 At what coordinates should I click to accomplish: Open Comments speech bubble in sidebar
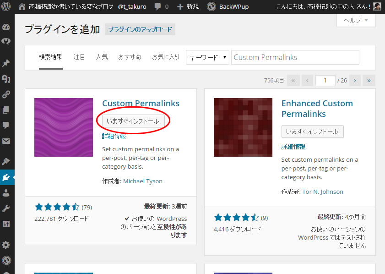pyautogui.click(x=6, y=125)
